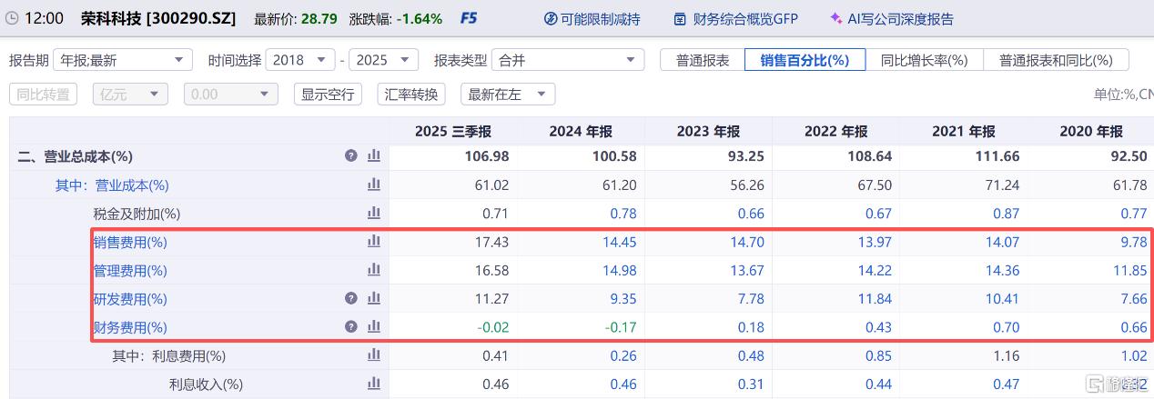Show help for 财务费用 row
This screenshot has width=1154, height=399.
[x=351, y=326]
